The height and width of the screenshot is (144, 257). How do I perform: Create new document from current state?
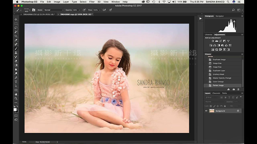(x=228, y=89)
